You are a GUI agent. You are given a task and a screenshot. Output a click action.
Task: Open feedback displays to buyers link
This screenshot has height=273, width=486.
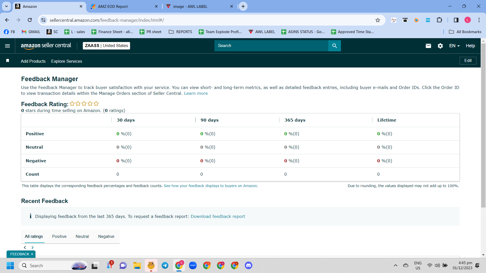coord(211,186)
